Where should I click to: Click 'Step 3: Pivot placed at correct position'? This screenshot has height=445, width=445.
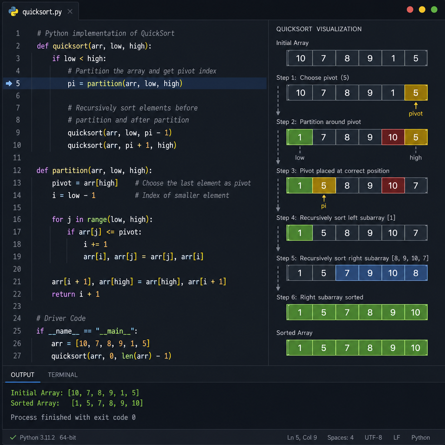click(333, 171)
